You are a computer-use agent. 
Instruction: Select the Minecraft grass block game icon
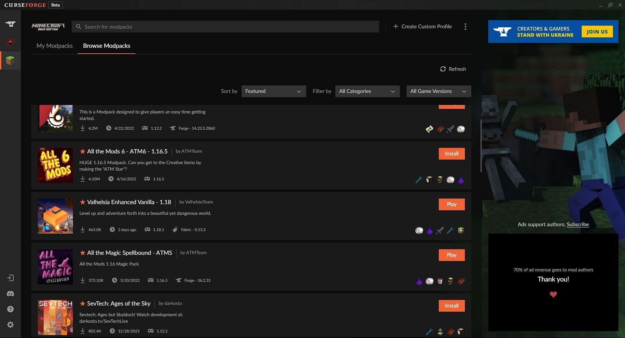coord(10,60)
